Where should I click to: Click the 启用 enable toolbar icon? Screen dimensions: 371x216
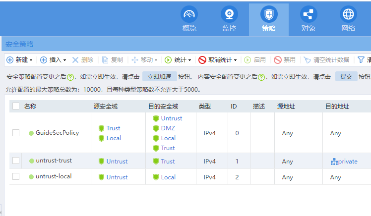[248, 60]
